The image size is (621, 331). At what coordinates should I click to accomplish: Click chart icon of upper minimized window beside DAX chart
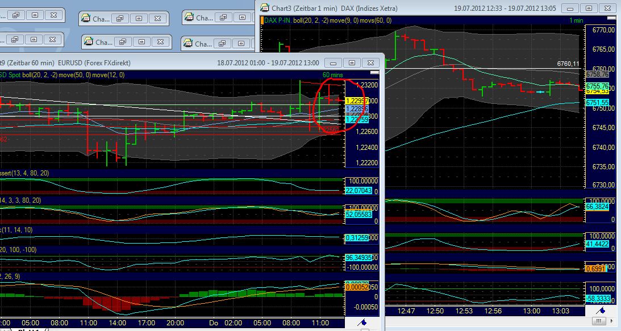click(189, 18)
